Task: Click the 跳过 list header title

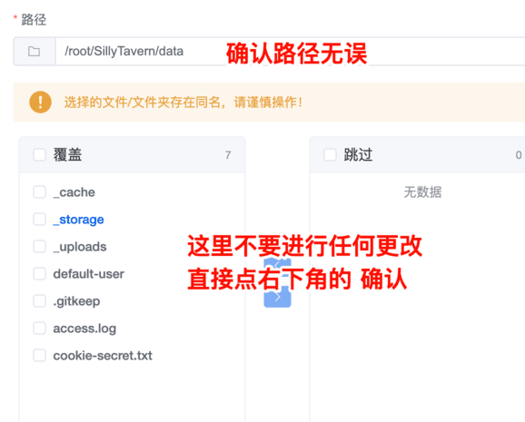Action: click(x=358, y=155)
